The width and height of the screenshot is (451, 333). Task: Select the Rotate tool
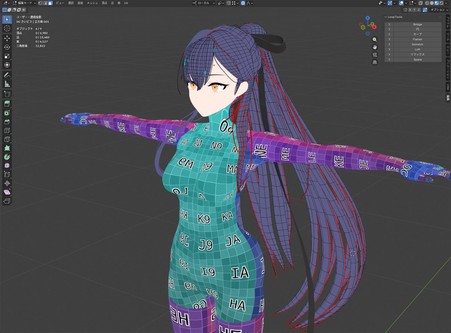[x=7, y=47]
